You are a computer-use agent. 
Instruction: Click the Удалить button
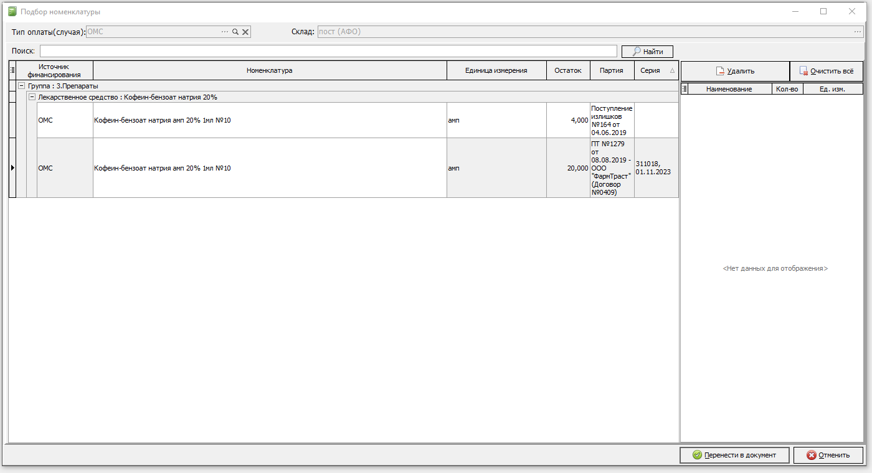(x=735, y=71)
